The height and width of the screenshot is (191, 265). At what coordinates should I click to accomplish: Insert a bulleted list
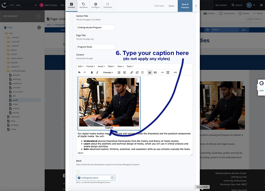119,72
